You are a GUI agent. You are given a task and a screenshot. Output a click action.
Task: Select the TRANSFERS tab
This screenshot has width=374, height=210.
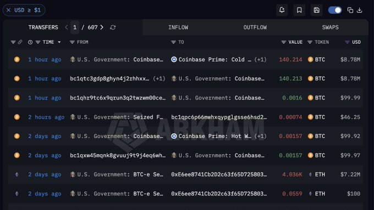click(43, 27)
